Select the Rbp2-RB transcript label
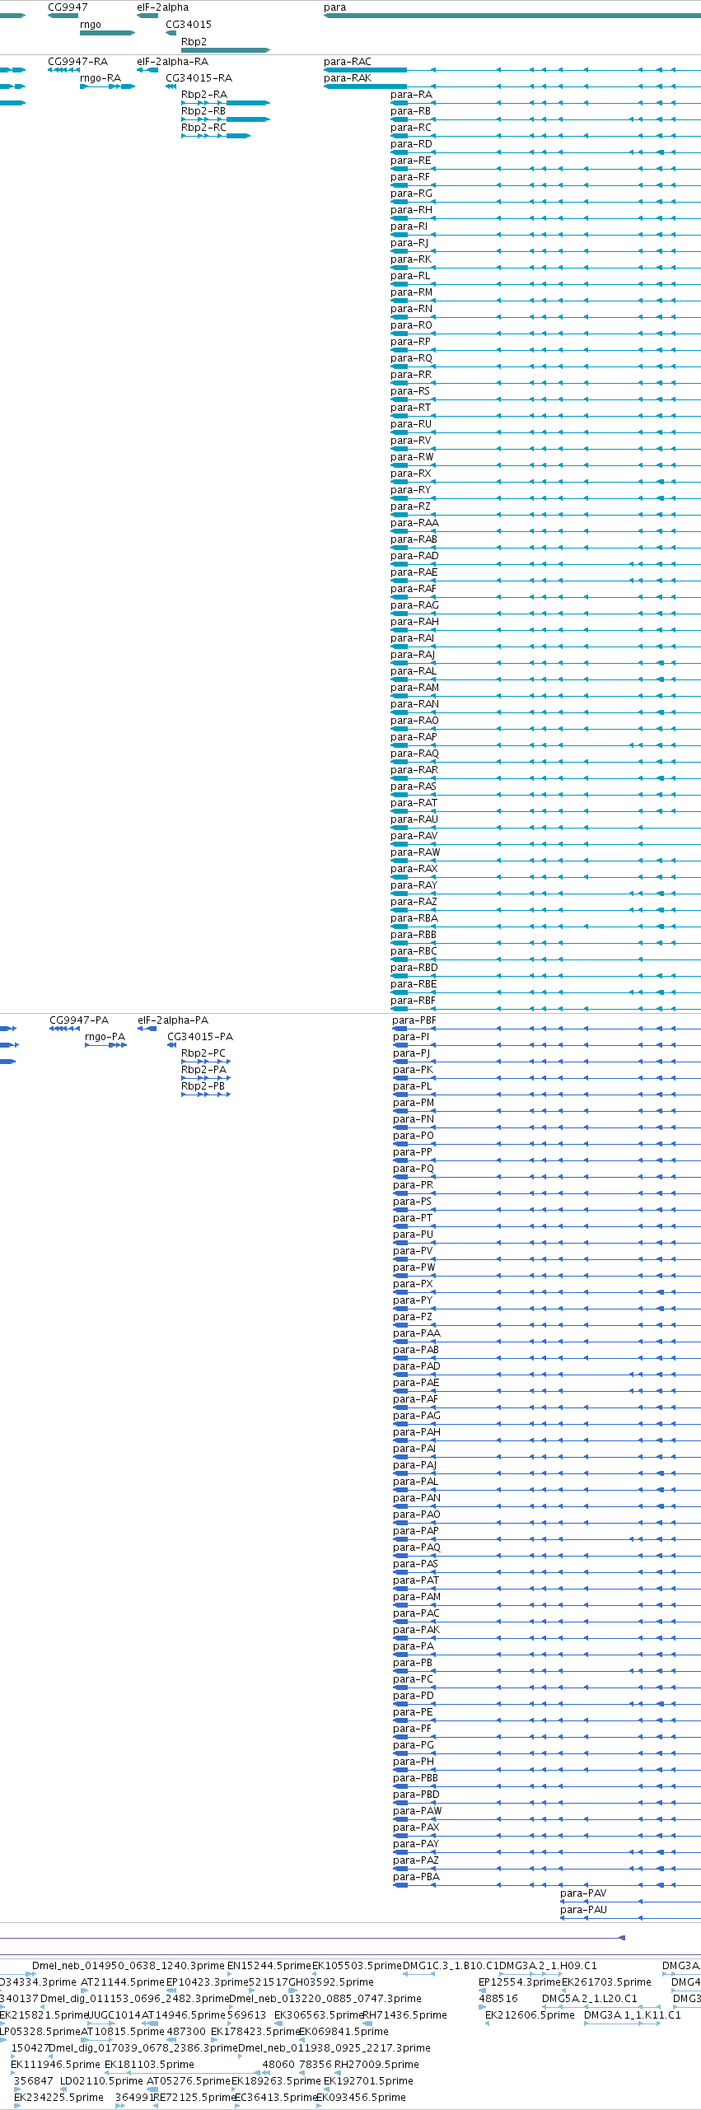 [x=203, y=111]
